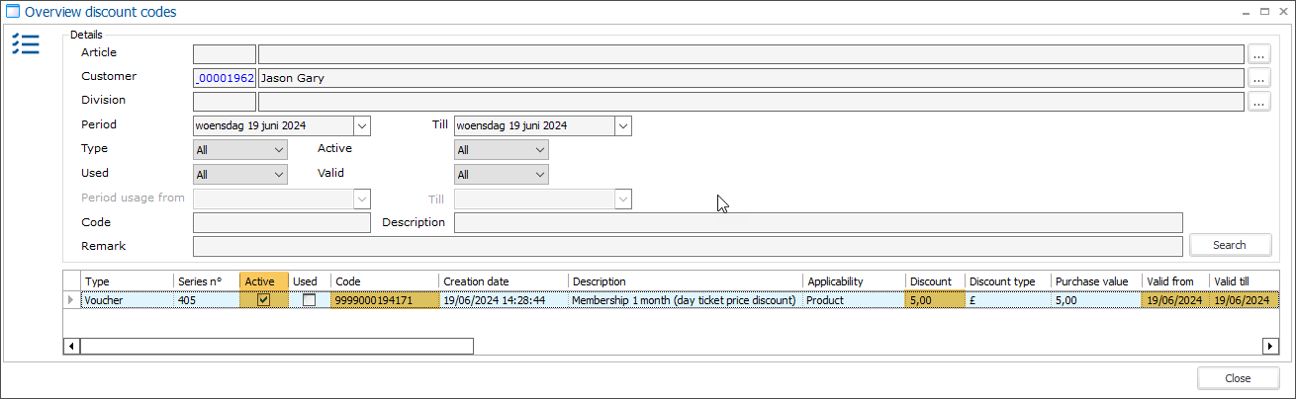Viewport: 1296px width, 399px height.
Task: Click the Search button
Action: click(x=1229, y=245)
